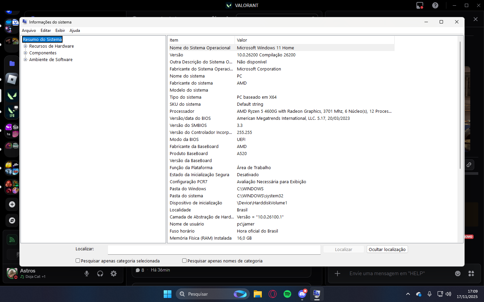
Task: Select the 'Fuso horário' row
Action: point(281,231)
